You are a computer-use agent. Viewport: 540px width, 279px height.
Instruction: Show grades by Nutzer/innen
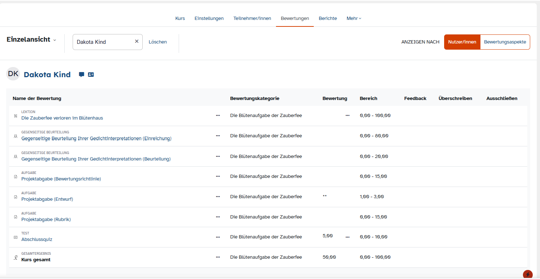pyautogui.click(x=462, y=42)
